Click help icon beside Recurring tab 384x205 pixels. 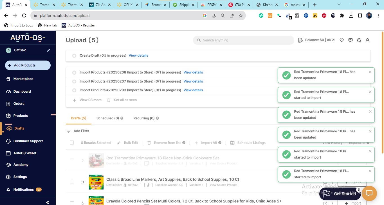click(157, 118)
